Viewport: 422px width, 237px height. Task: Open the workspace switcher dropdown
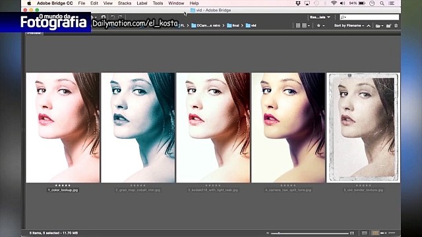[320, 17]
